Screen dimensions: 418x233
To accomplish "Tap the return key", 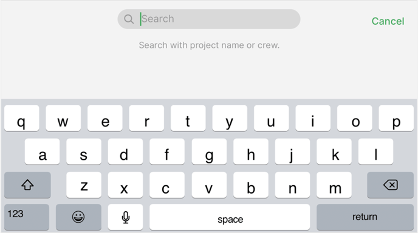I will click(x=365, y=217).
